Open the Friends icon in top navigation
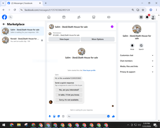Image resolution: width=160 pixels, height=128 pixels. click(x=79, y=17)
